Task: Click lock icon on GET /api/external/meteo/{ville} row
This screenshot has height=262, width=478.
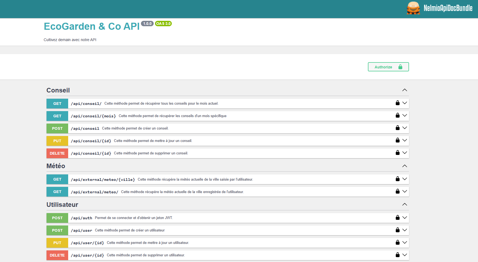Action: tap(397, 179)
